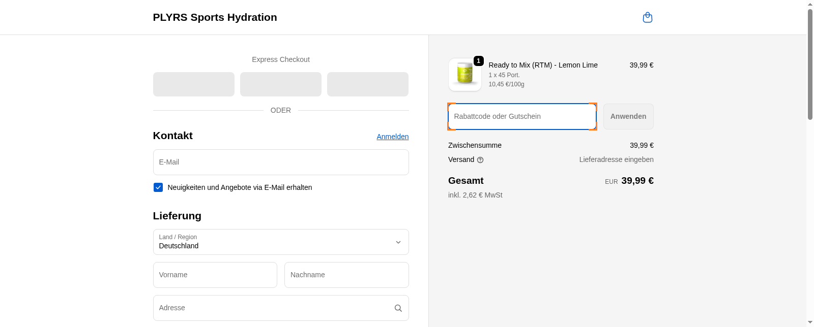814x327 pixels.
Task: Click the scrollbar down arrow
Action: (810, 322)
